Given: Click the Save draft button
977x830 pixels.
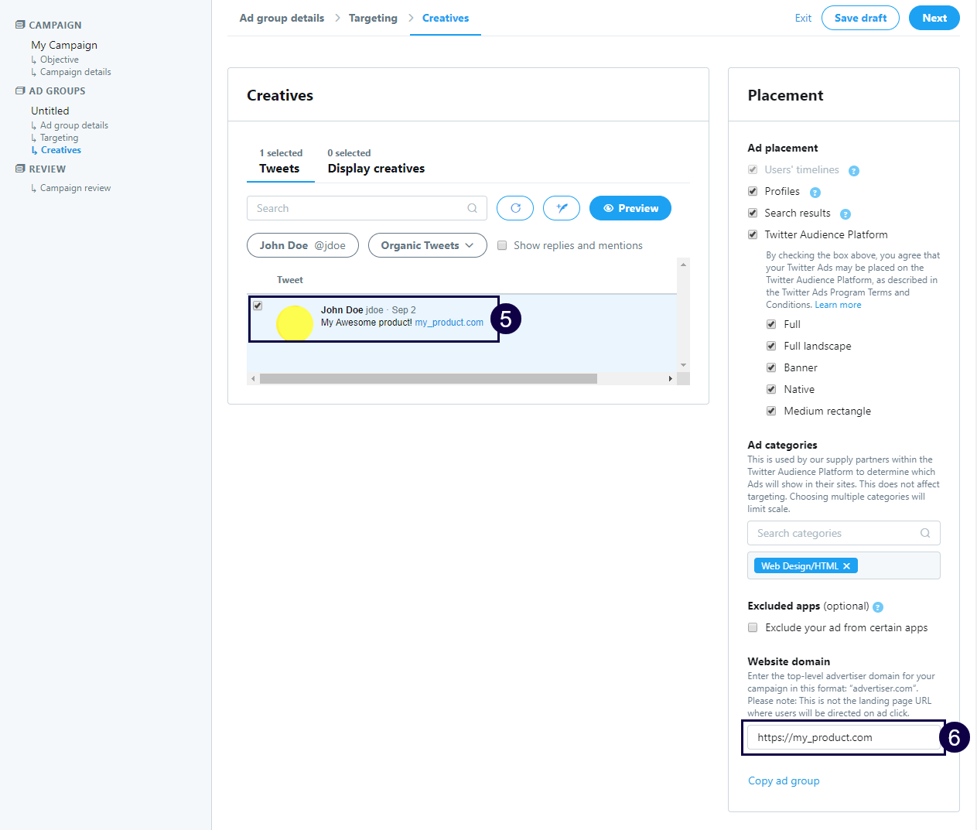Looking at the screenshot, I should [860, 18].
